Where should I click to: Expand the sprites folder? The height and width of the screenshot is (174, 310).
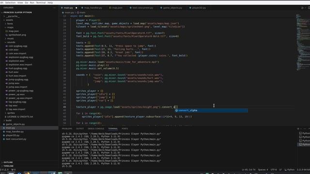tap(11, 113)
